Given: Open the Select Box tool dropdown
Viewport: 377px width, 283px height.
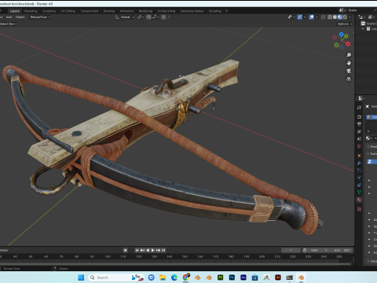Looking at the screenshot, I should pos(9,24).
